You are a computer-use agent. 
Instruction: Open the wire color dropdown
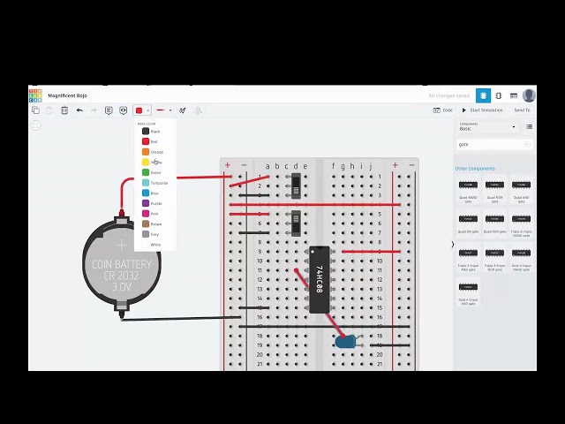[141, 110]
